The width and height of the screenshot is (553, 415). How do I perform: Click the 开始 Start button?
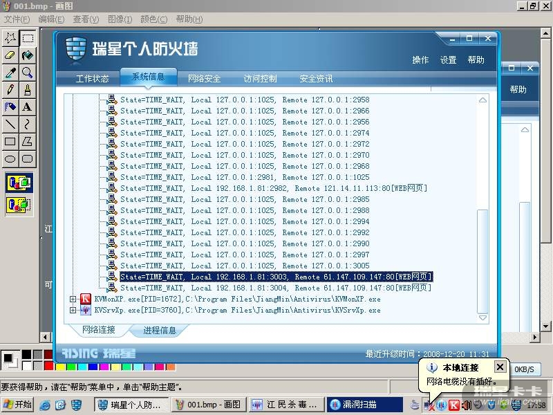click(x=18, y=405)
